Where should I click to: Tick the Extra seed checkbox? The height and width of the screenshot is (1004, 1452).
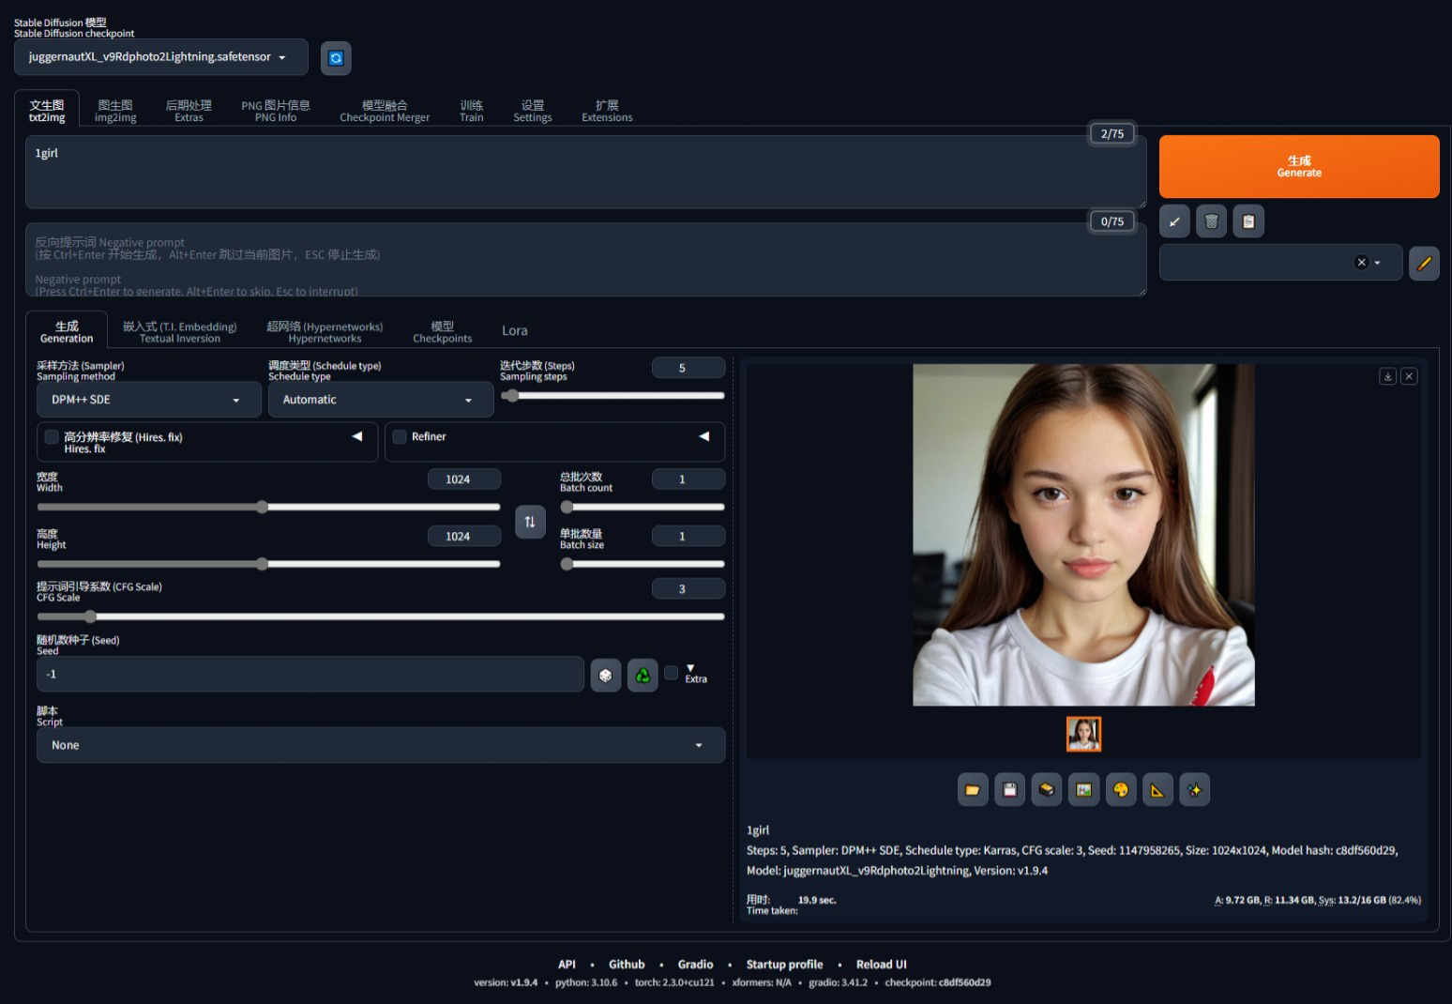pos(672,673)
